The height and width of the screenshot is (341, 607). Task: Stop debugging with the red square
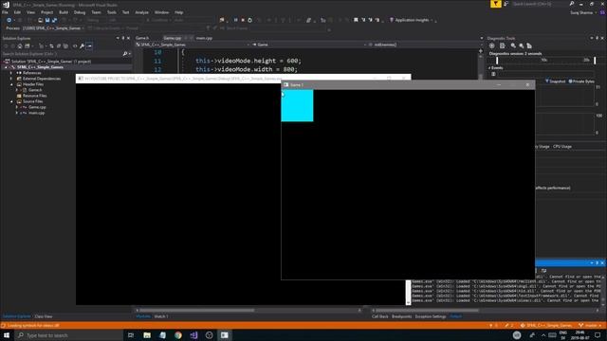point(243,20)
